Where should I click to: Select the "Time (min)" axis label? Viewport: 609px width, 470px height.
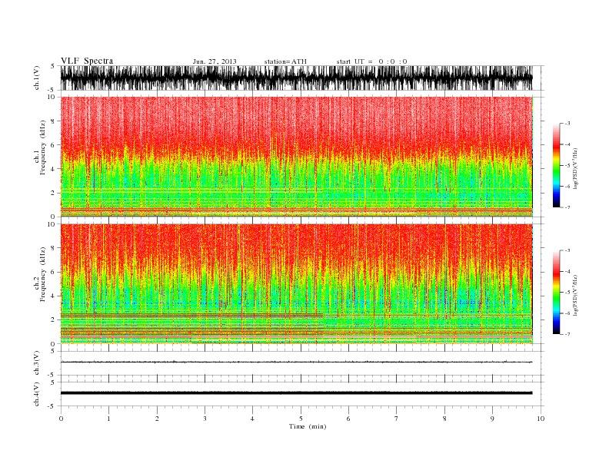point(308,426)
